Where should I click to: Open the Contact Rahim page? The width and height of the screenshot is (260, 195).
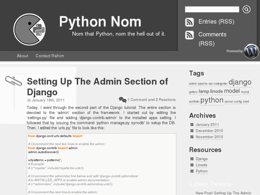tap(50, 56)
